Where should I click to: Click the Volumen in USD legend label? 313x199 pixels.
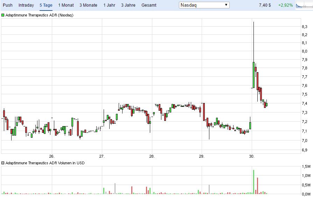(x=45, y=163)
